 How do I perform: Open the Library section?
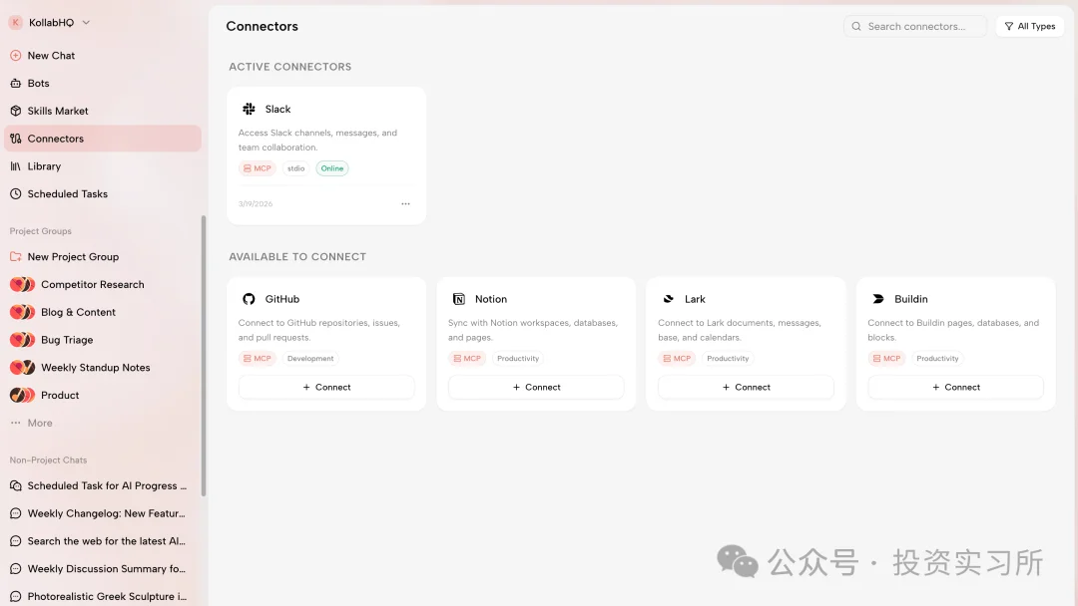click(x=44, y=166)
